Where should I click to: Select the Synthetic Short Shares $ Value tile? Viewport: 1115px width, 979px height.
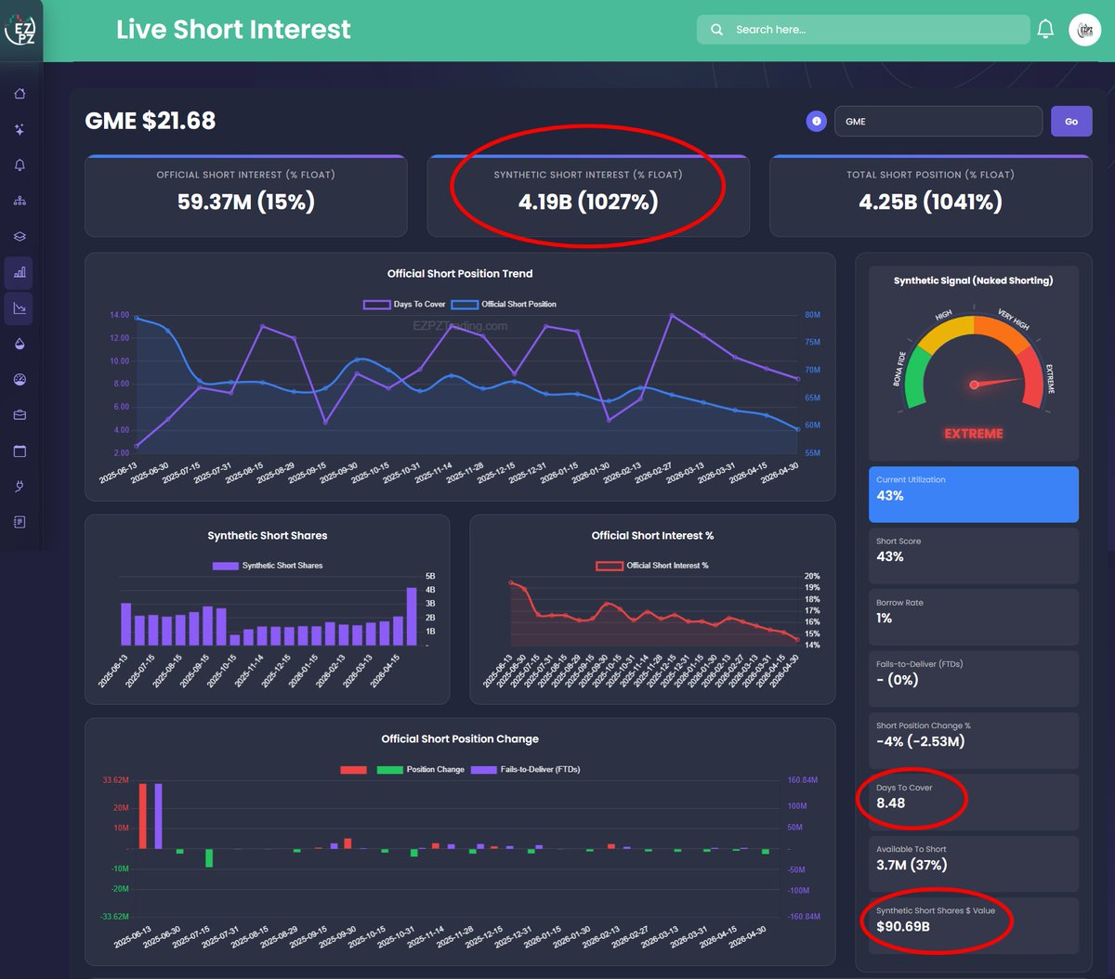pyautogui.click(x=974, y=925)
